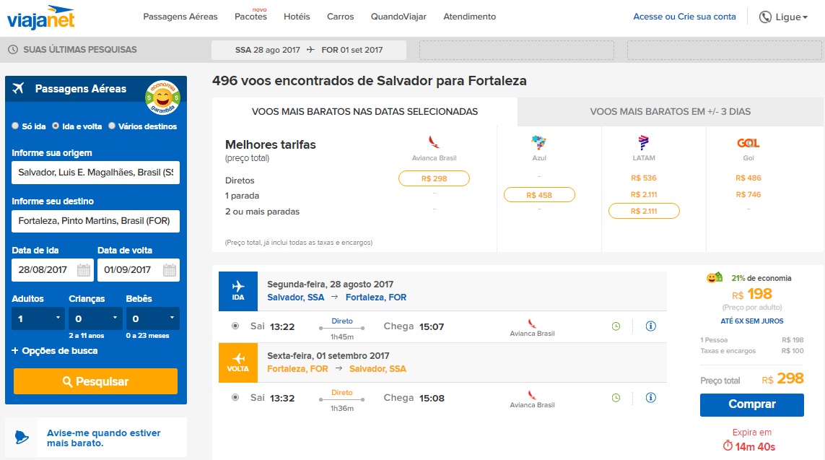
Task: Switch to Voos mais baratos em +/- 3 dias tab
Action: (671, 112)
